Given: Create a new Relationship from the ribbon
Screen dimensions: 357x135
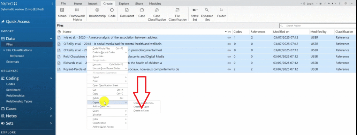Looking at the screenshot, I should point(97,13).
